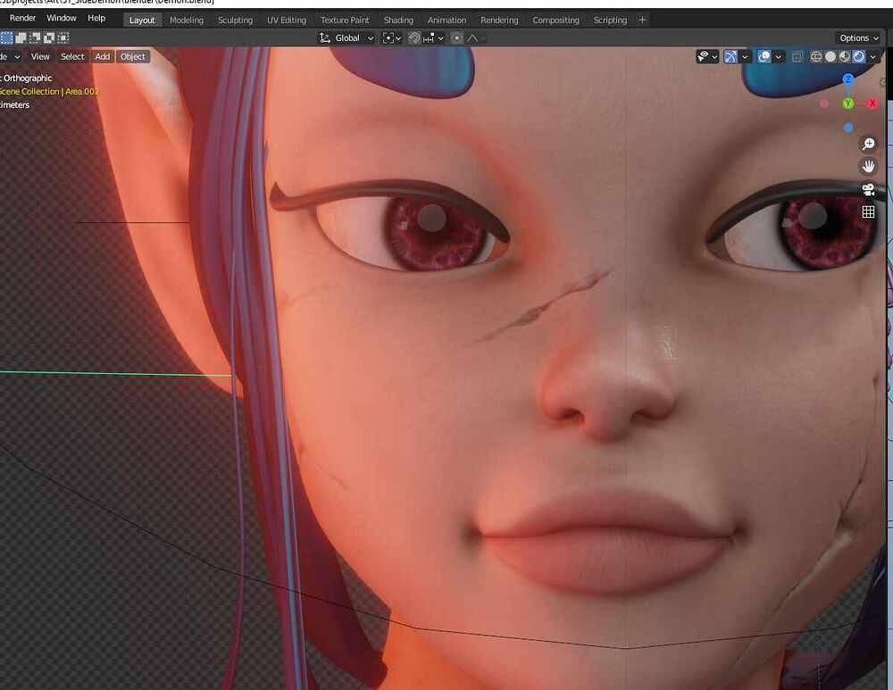Select Solid viewport shading mode
893x690 pixels.
click(830, 56)
